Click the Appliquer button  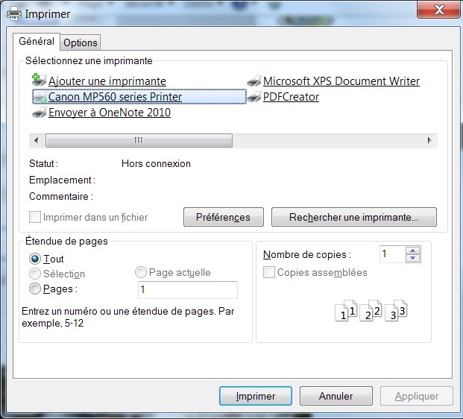point(417,396)
